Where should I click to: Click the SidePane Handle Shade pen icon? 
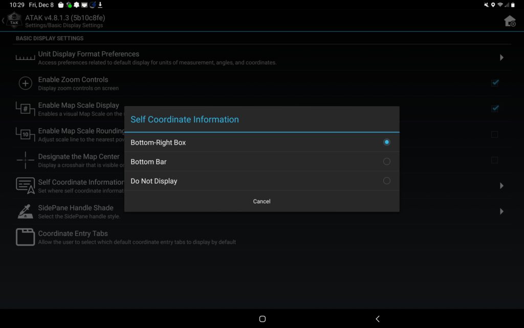pyautogui.click(x=25, y=211)
